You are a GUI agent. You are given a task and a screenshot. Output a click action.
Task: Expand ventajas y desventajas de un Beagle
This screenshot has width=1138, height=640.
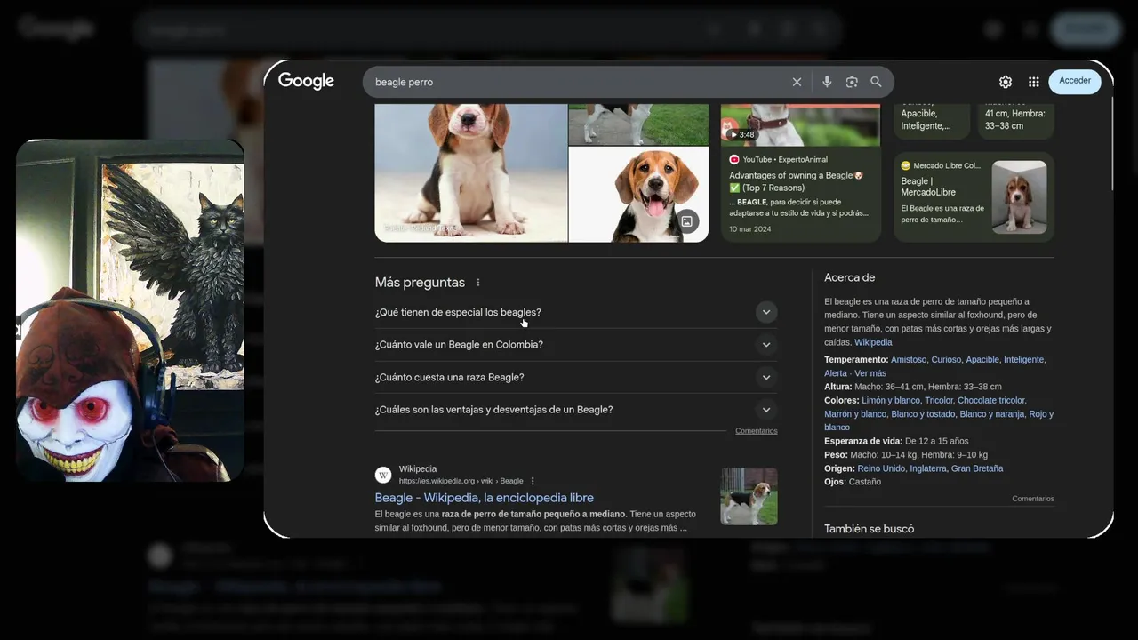click(x=576, y=410)
